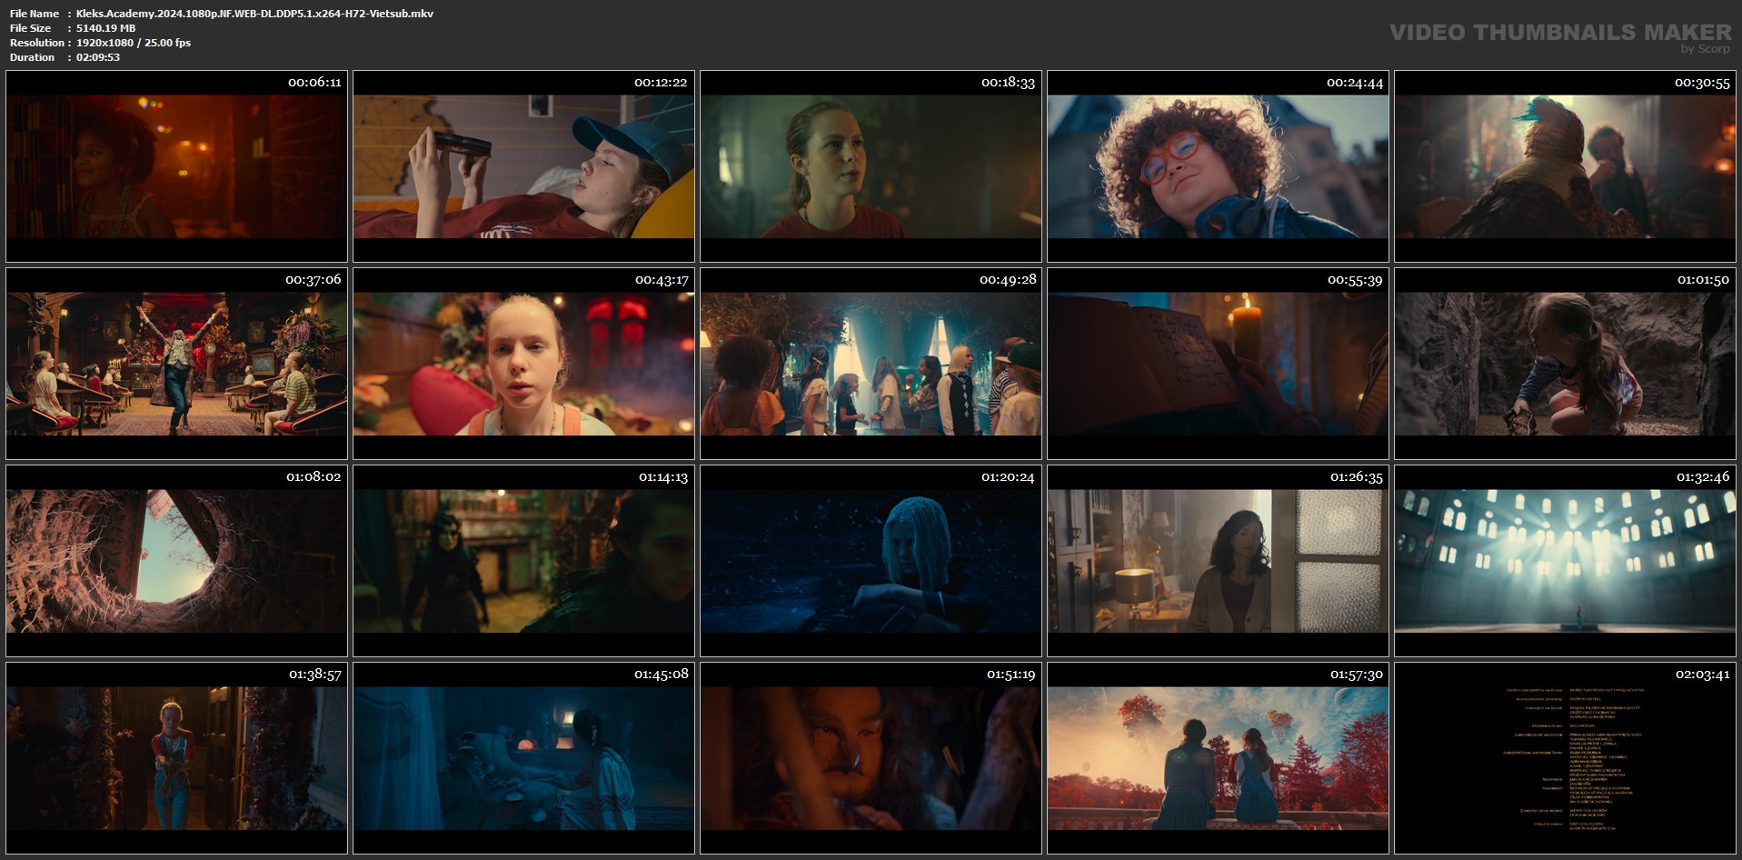Image resolution: width=1742 pixels, height=860 pixels.
Task: Select the file name Kleks.Academy mkv text
Action: [x=254, y=14]
